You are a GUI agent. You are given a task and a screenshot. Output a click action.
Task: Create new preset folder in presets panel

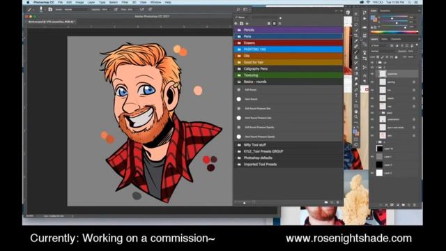pyautogui.click(x=326, y=202)
